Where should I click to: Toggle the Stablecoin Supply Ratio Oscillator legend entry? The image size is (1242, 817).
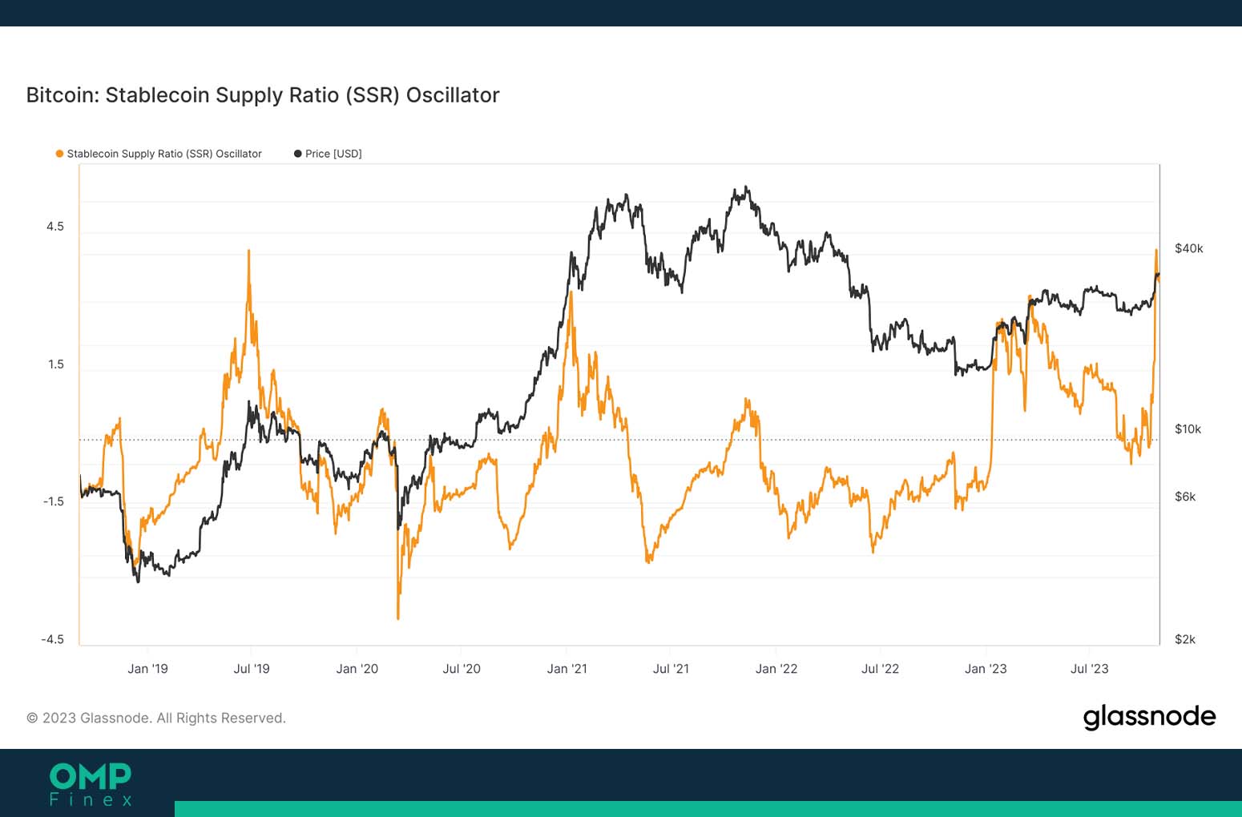(x=159, y=154)
